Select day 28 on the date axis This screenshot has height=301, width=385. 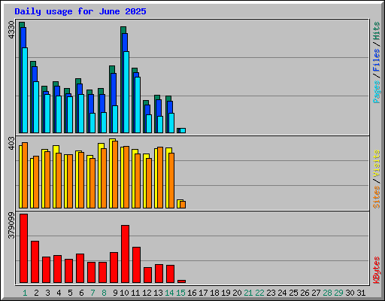click(327, 293)
